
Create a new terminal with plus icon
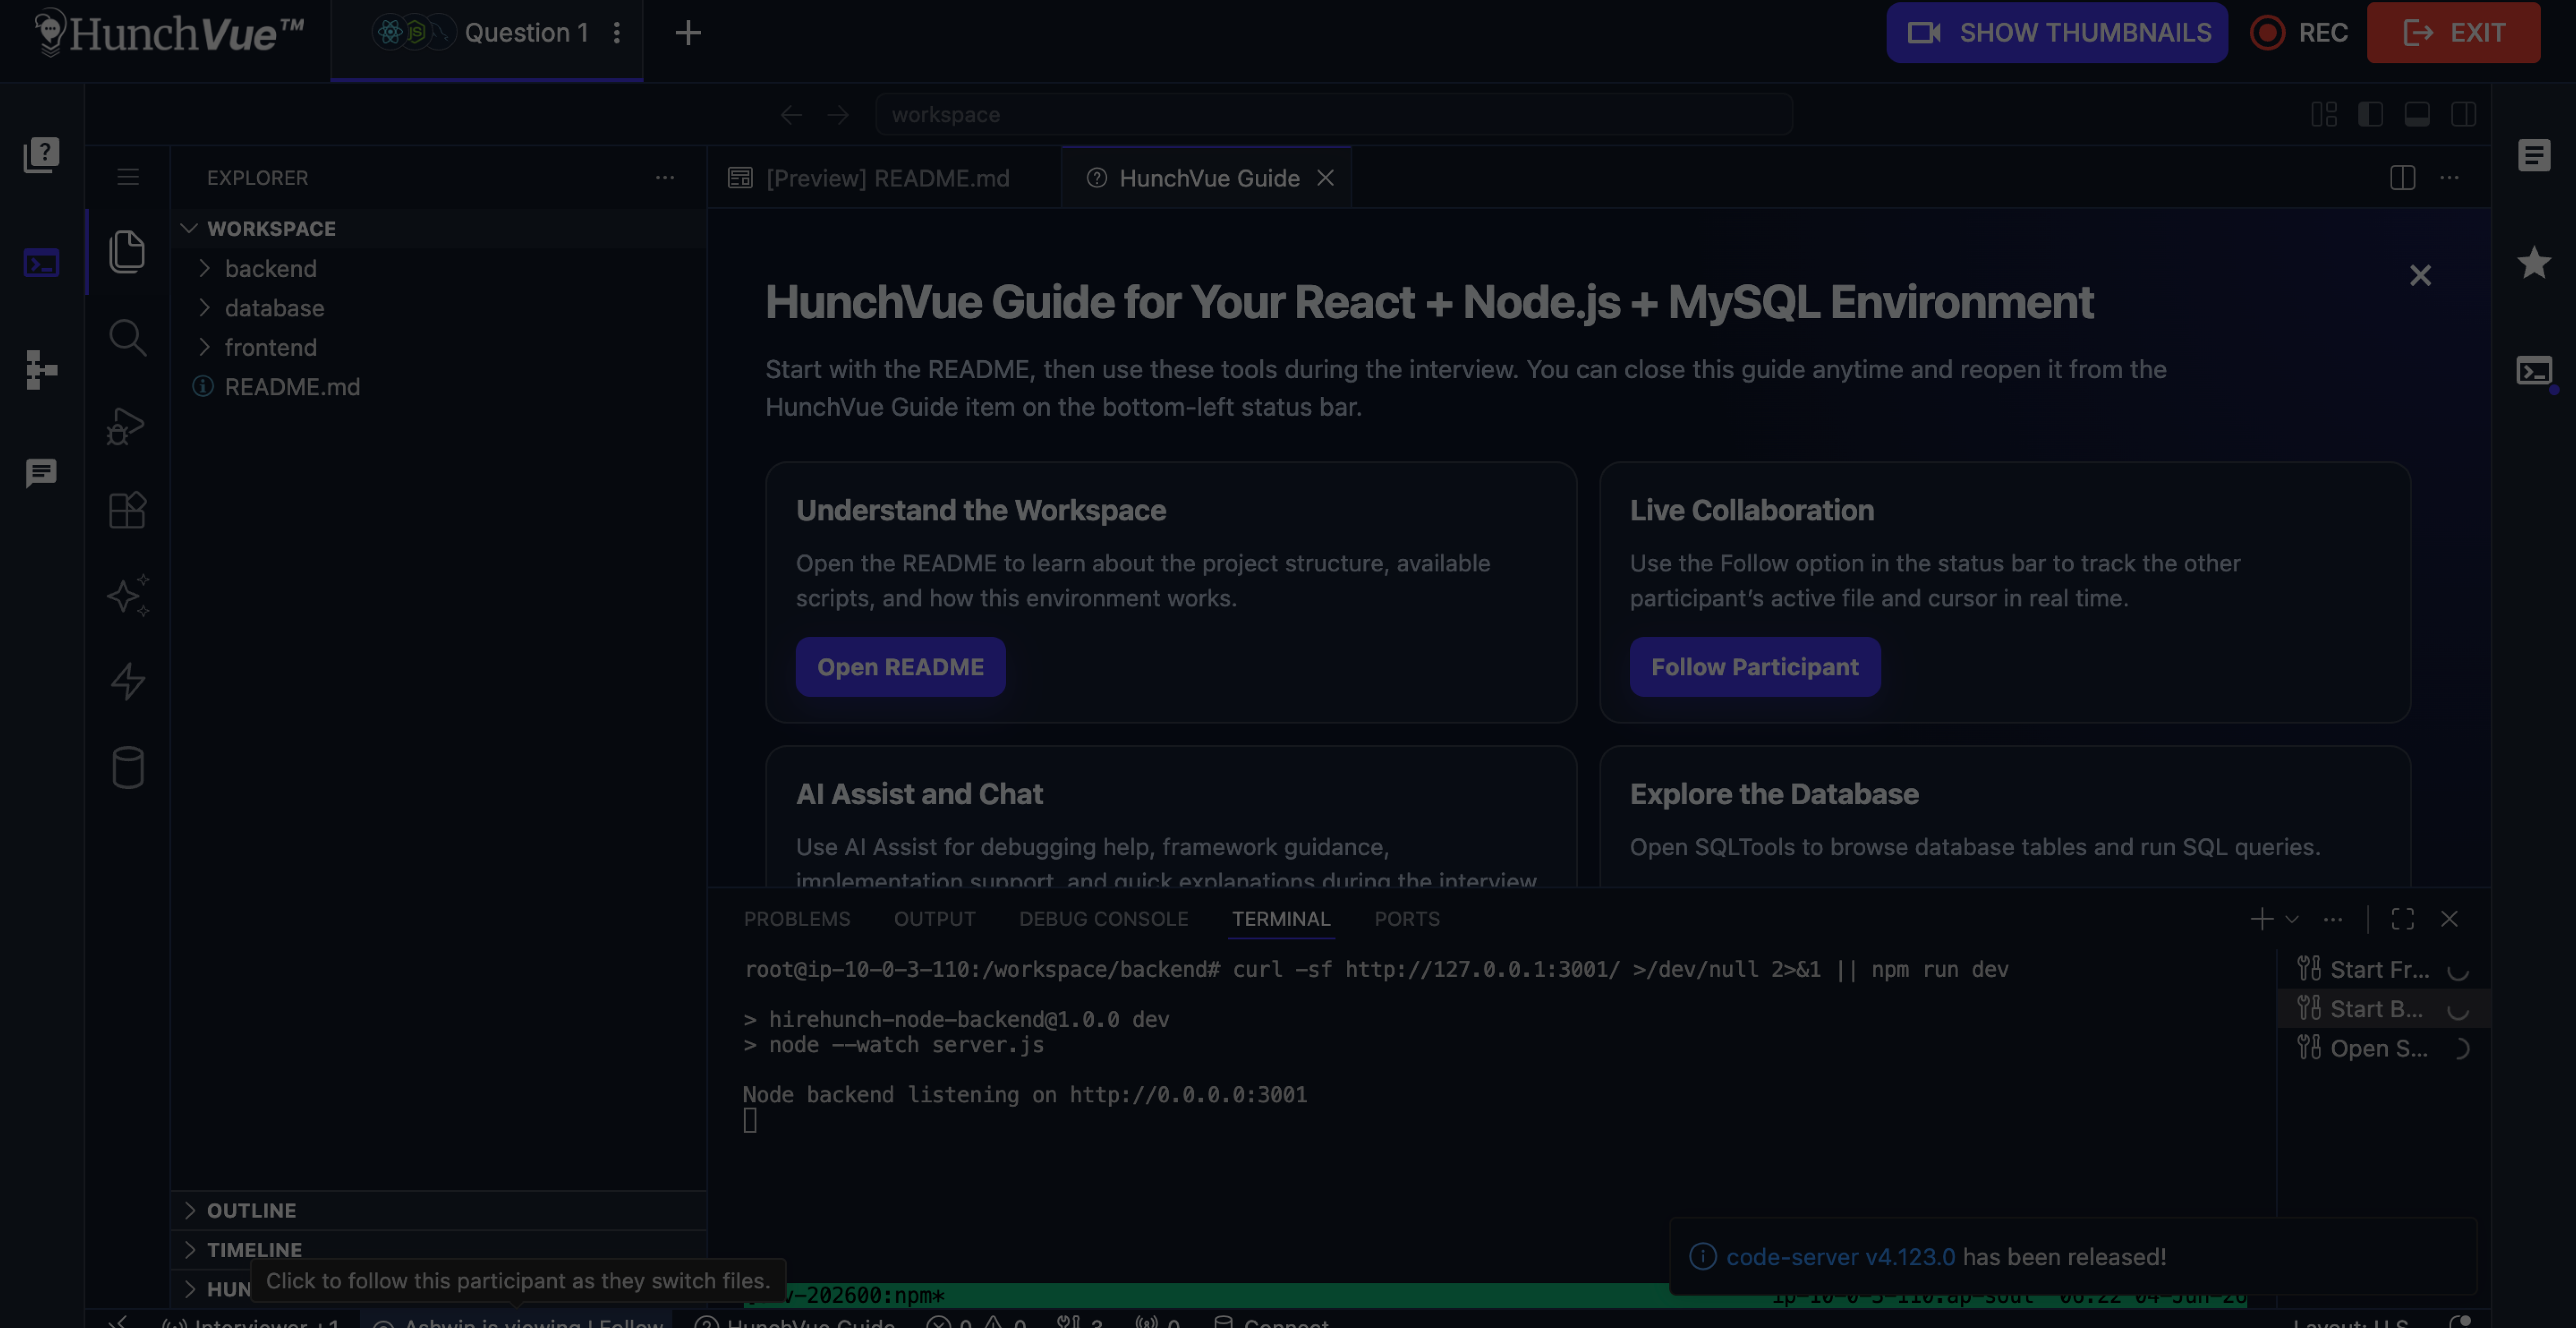pos(2261,919)
